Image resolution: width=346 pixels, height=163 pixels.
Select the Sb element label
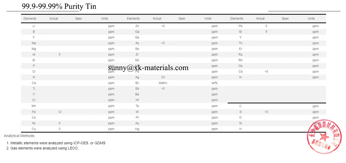click(x=137, y=89)
